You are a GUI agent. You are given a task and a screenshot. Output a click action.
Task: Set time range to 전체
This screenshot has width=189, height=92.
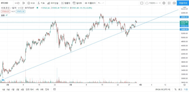[47, 89]
